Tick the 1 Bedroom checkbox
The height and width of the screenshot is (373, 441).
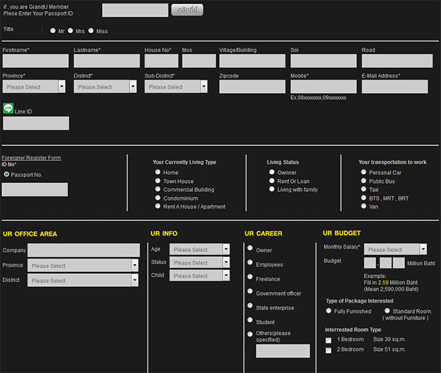329,340
